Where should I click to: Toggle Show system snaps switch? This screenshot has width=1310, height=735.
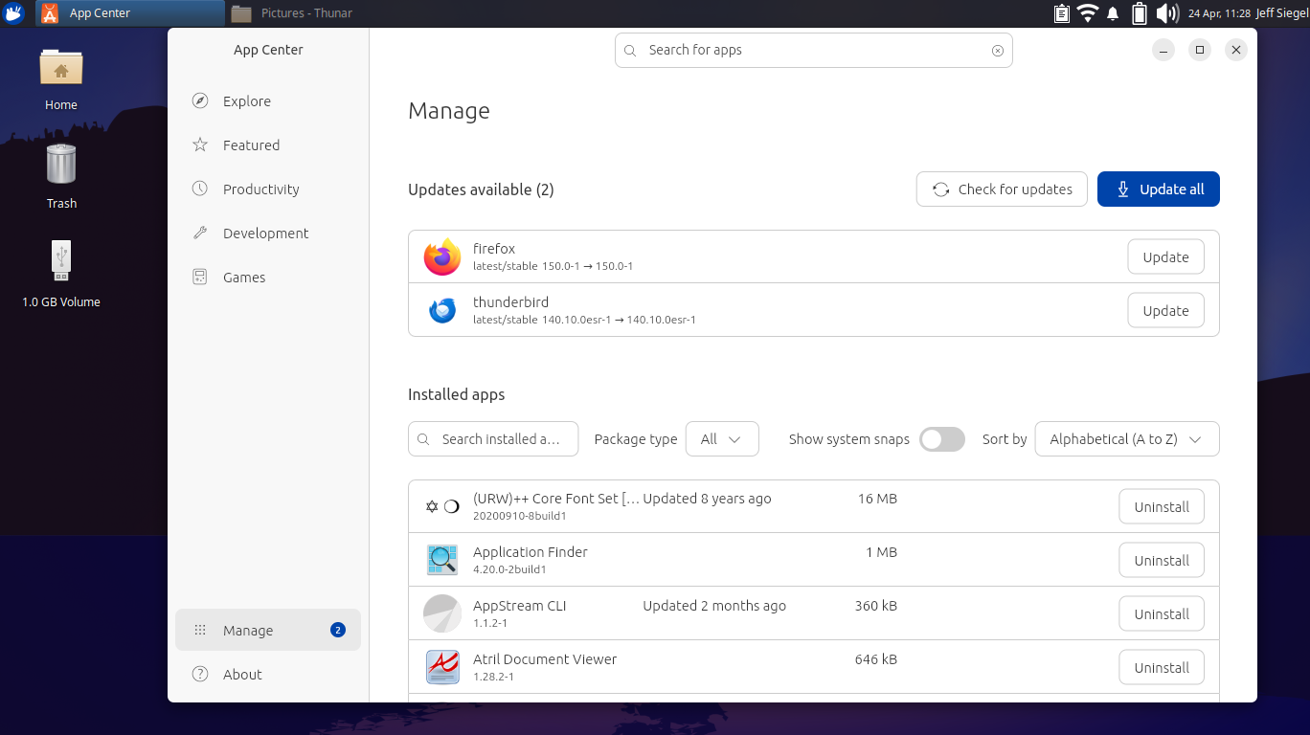(x=942, y=439)
